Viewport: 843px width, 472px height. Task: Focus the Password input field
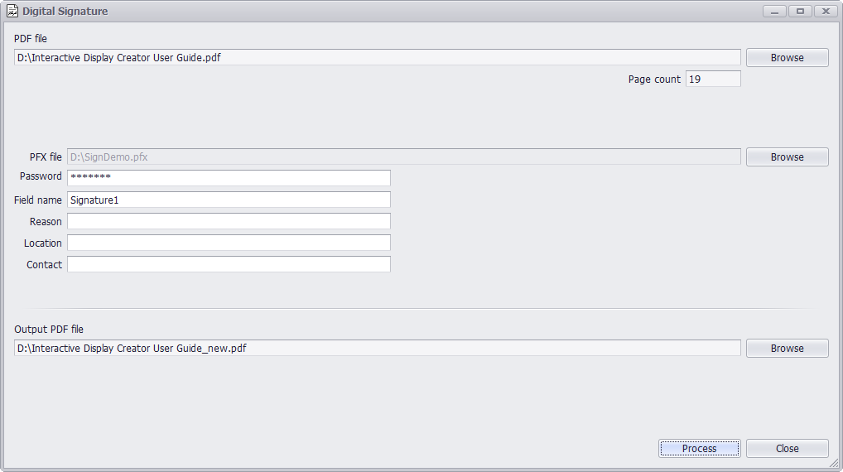tap(229, 178)
